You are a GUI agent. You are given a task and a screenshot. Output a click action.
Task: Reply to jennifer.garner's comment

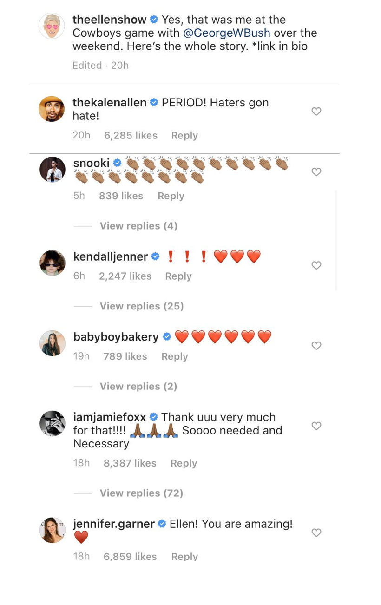184,557
